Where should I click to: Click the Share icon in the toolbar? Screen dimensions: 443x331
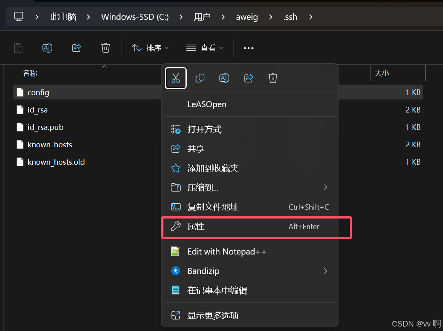[77, 48]
